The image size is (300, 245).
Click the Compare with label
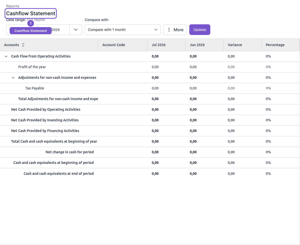tap(97, 20)
